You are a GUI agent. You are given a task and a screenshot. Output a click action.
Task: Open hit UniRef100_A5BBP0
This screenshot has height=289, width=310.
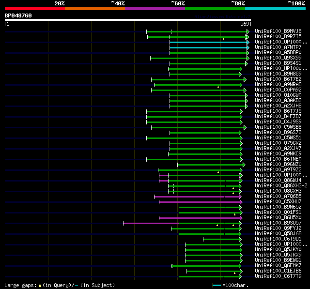point(278,53)
